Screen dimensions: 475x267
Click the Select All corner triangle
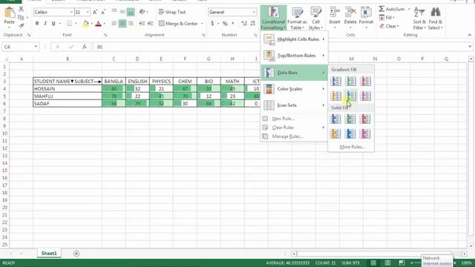coord(6,59)
